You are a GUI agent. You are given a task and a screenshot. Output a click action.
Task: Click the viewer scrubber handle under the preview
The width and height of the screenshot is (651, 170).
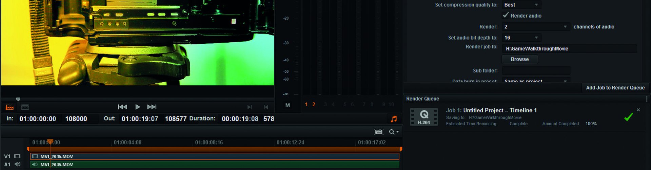pos(18,99)
